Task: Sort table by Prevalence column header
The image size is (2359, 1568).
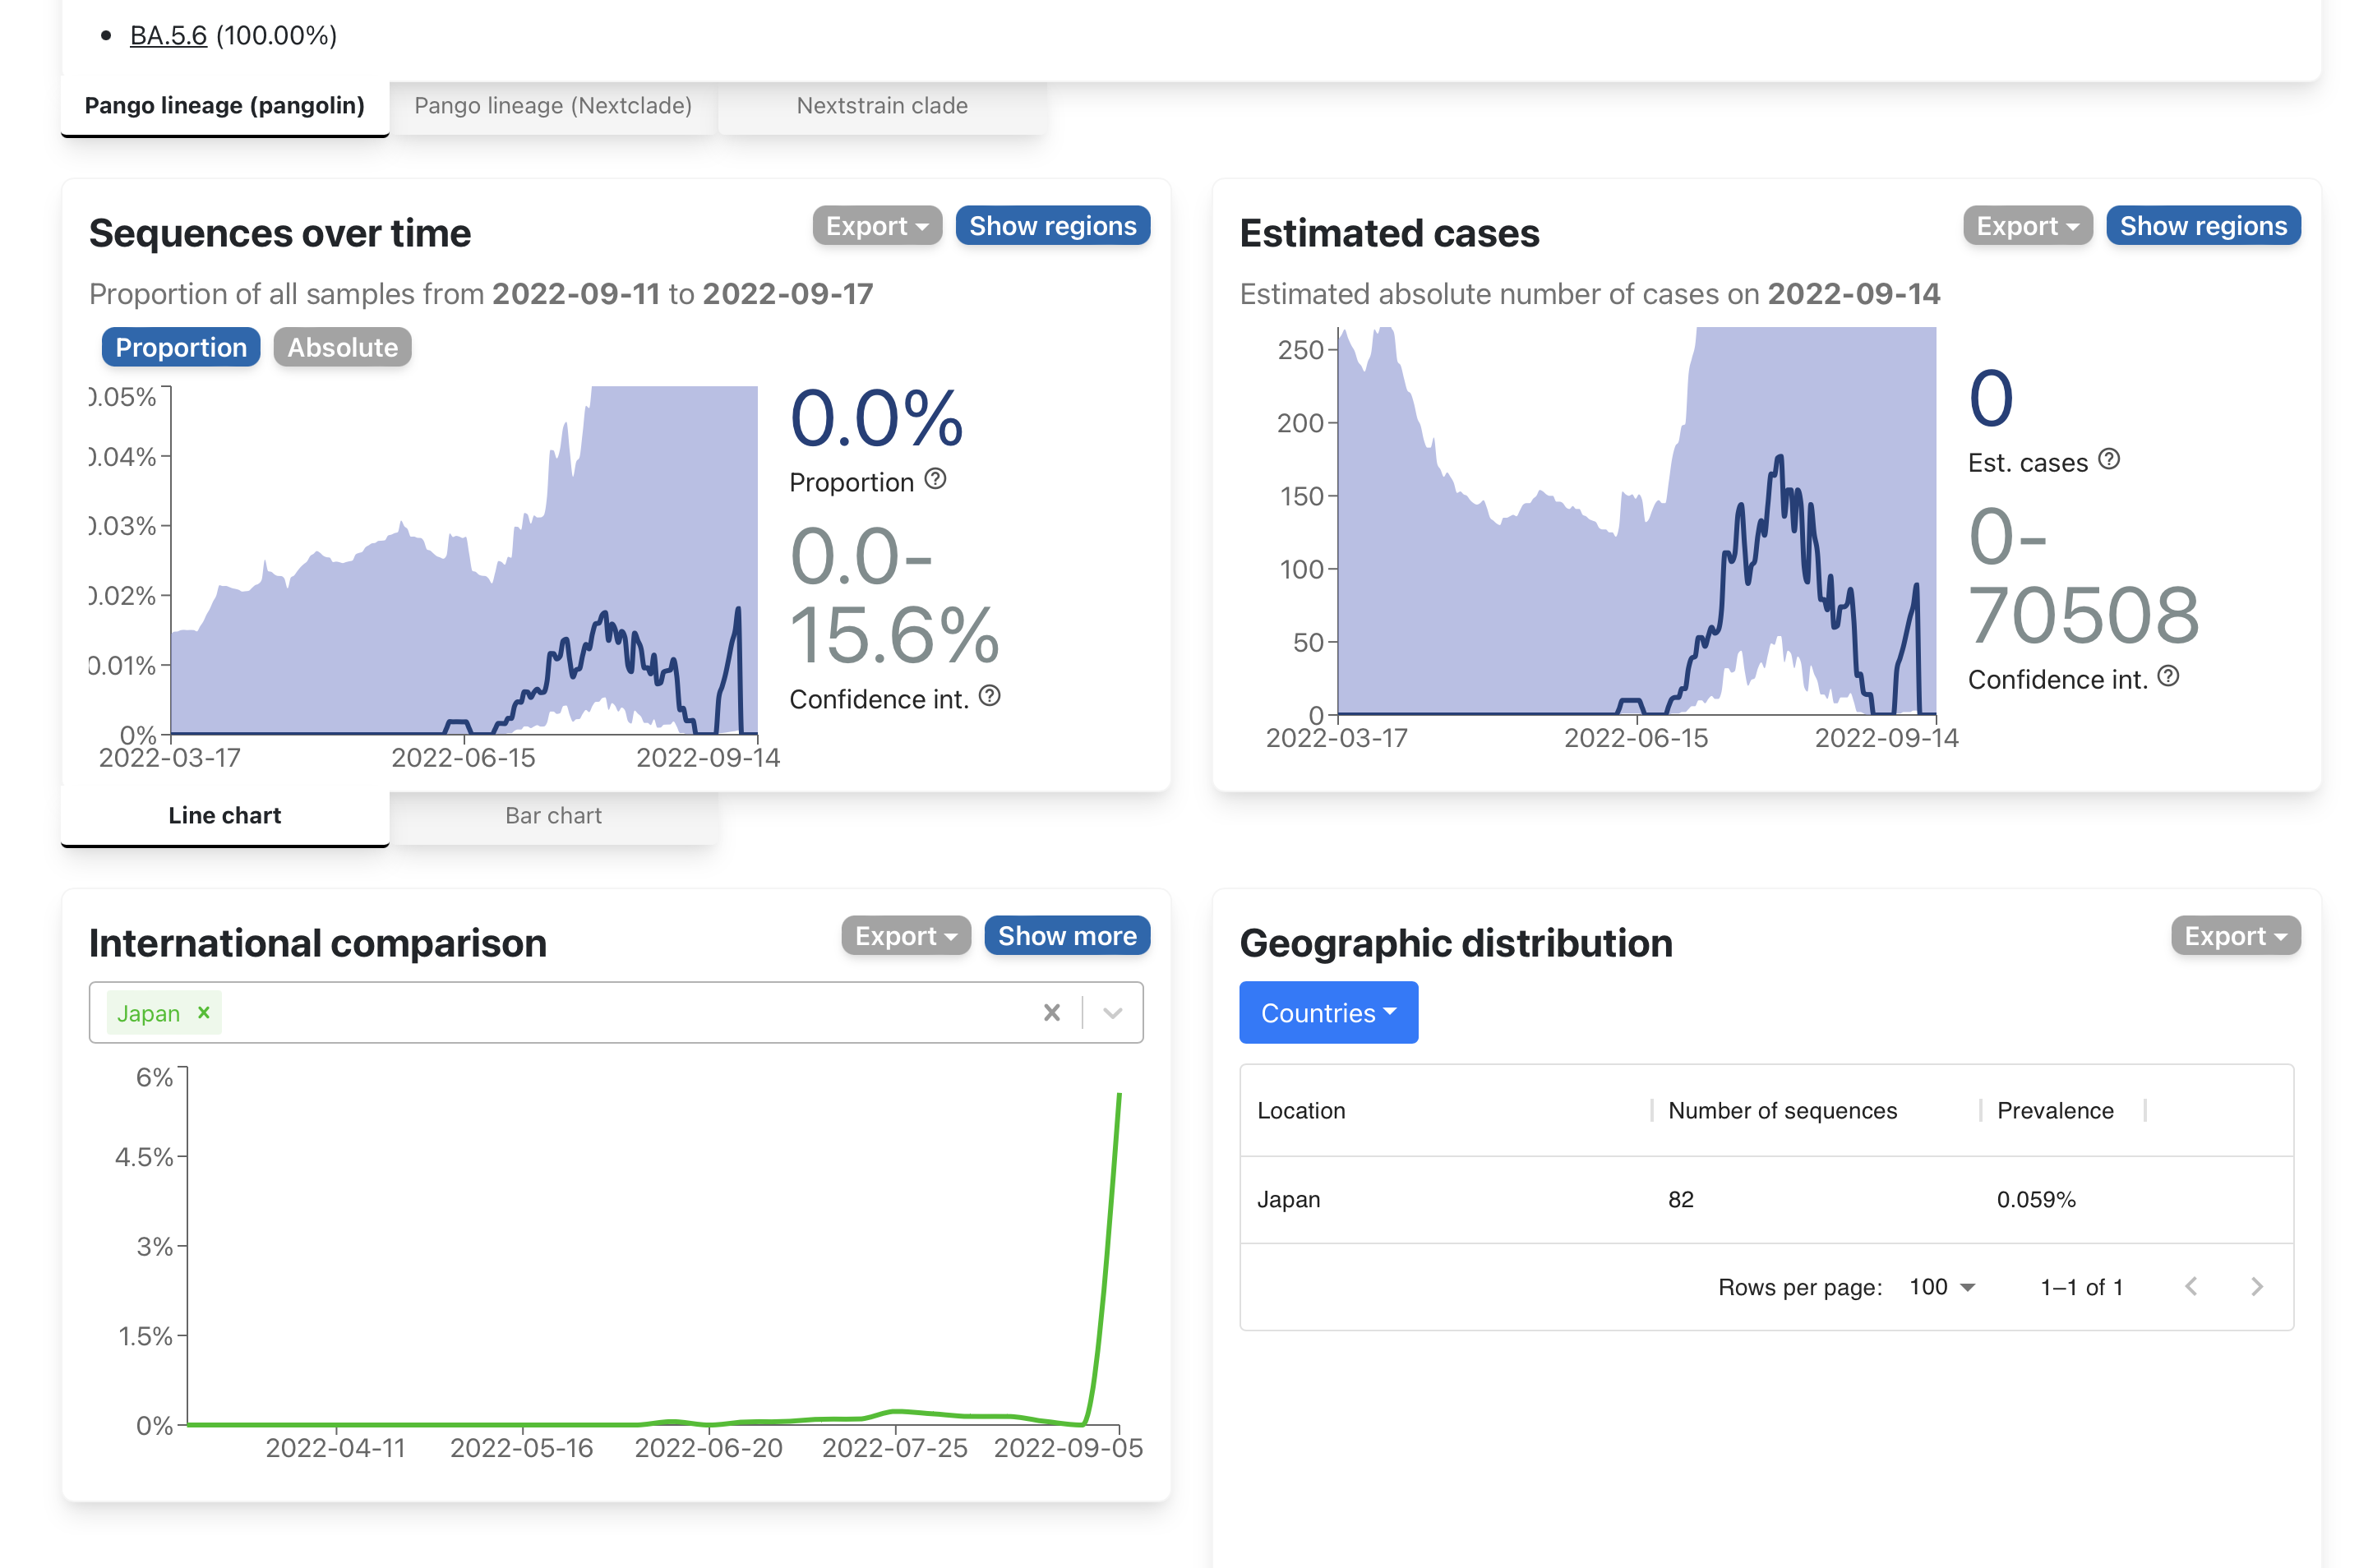Action: click(2054, 1110)
